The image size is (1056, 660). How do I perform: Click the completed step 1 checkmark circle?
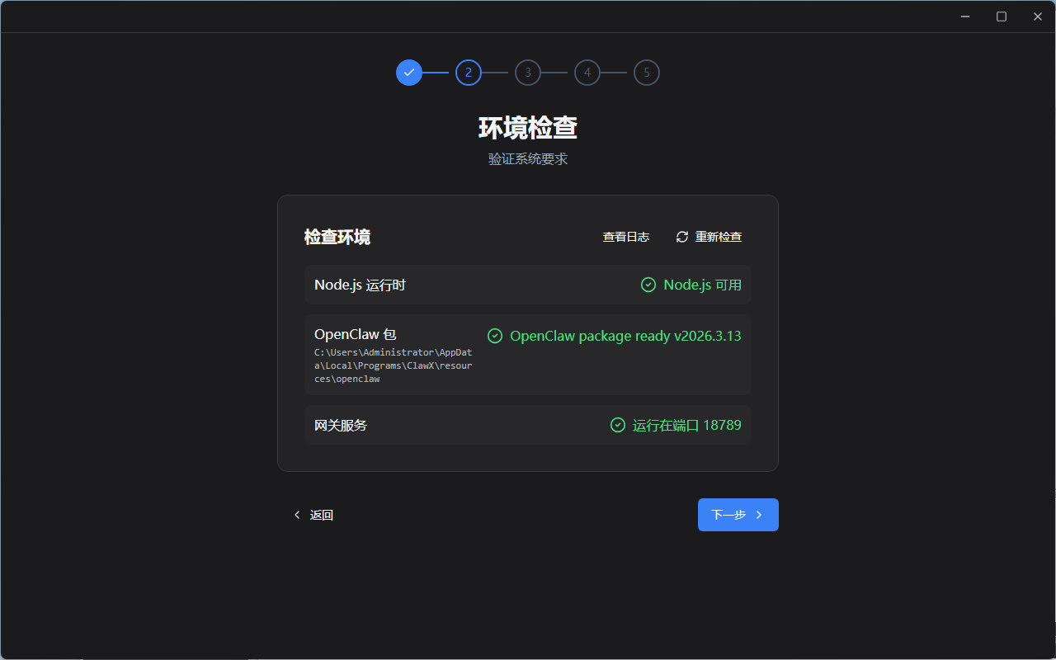pyautogui.click(x=409, y=73)
